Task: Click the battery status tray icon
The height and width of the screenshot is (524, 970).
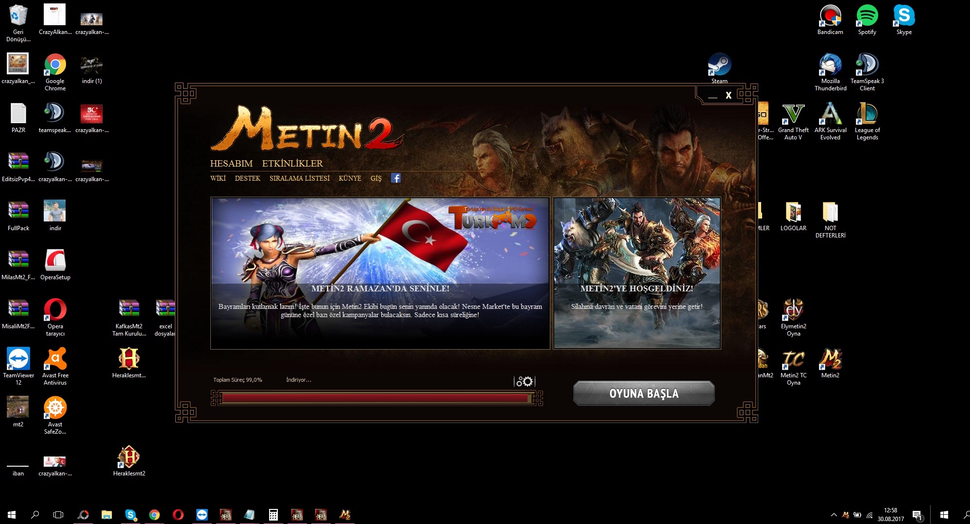Action: click(x=857, y=515)
